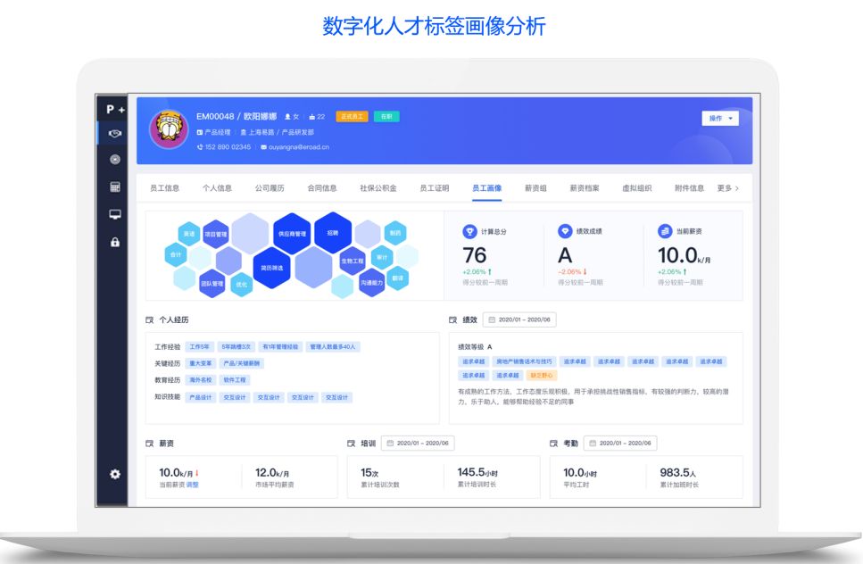
Task: Open the 操作 dropdown button
Action: [720, 119]
